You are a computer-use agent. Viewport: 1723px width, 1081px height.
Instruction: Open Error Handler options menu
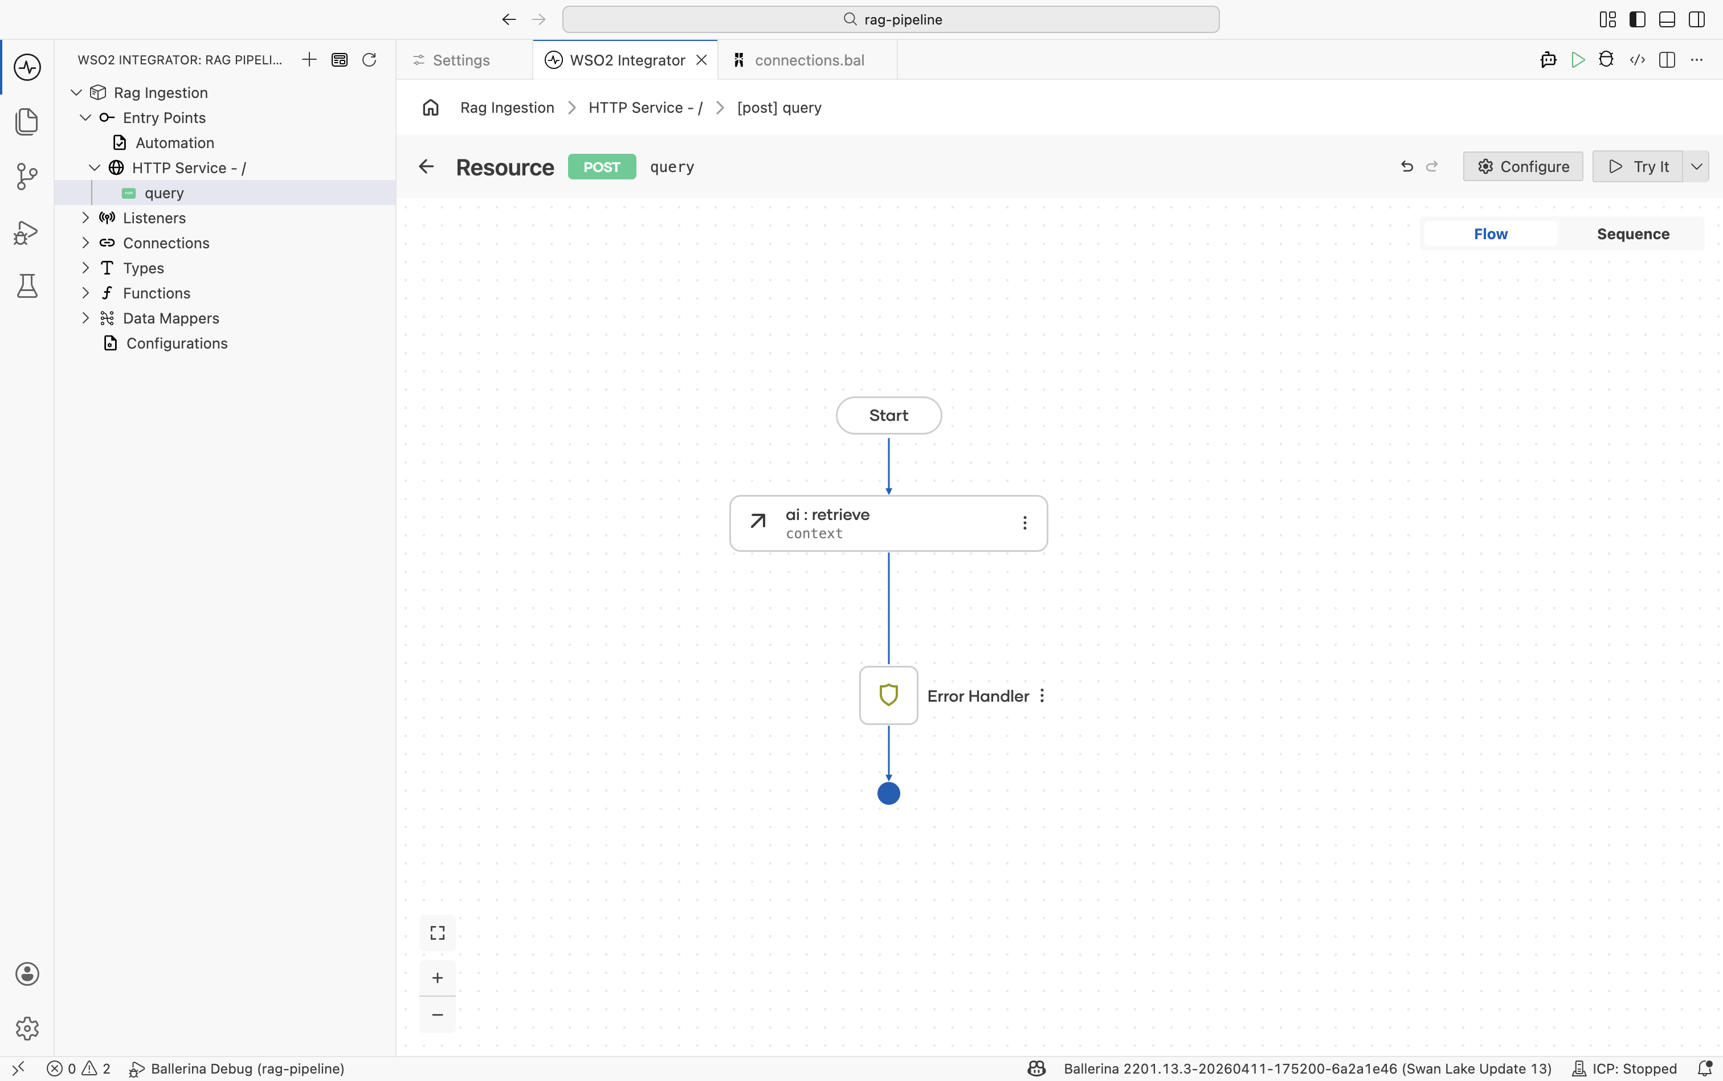pos(1042,695)
